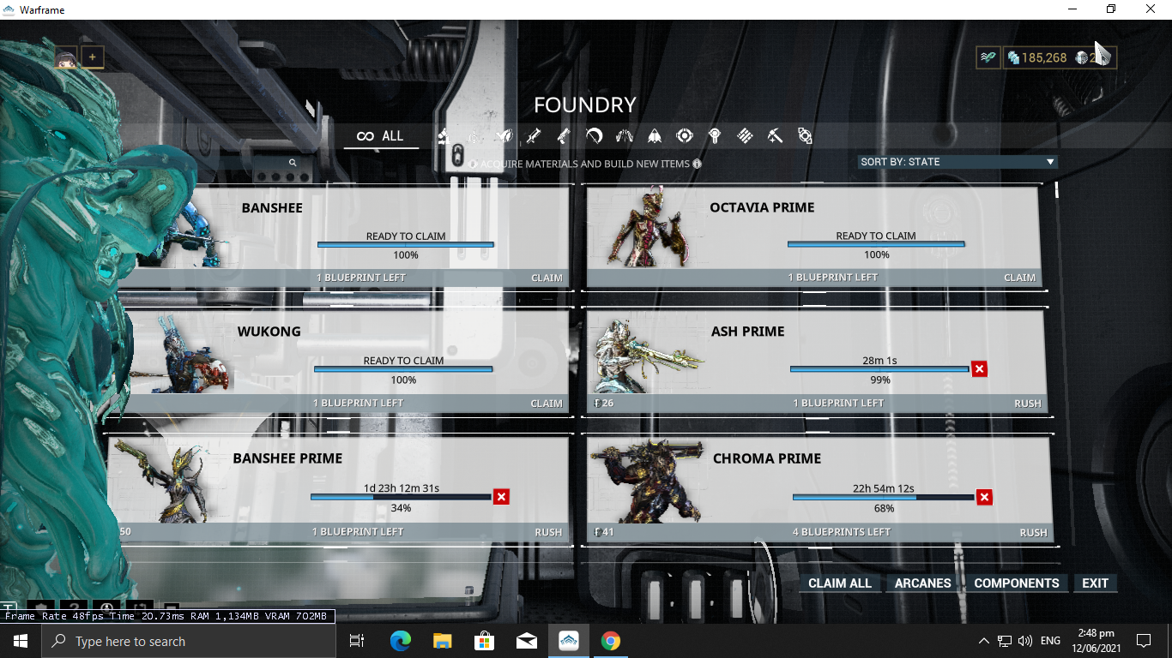Open the taskbar clock showing 2:48 pm
Screen dimensions: 1172x658
coord(1095,641)
